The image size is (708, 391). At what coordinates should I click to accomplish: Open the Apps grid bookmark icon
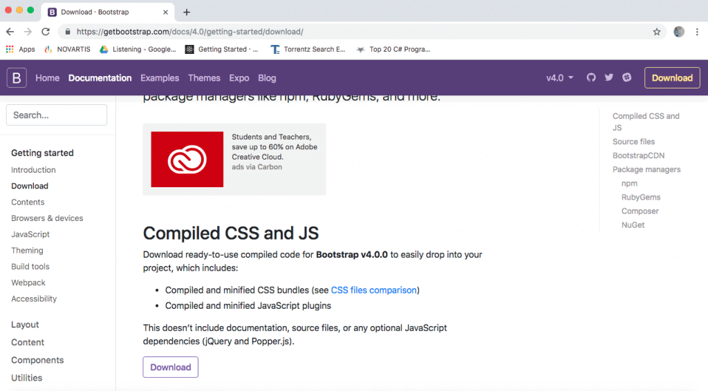pos(10,49)
